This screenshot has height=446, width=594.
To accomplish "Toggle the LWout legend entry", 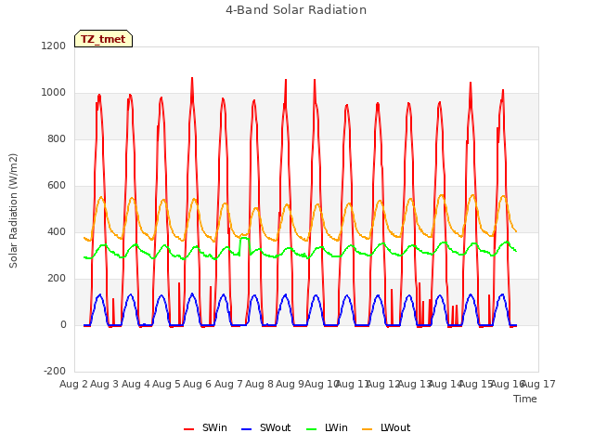I will click(386, 427).
